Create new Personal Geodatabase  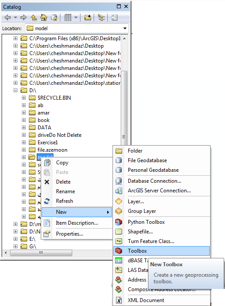[x=162, y=170]
